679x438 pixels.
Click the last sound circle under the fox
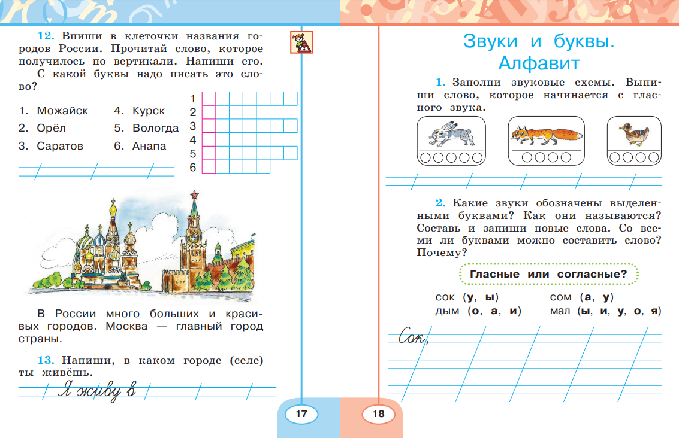(566, 158)
